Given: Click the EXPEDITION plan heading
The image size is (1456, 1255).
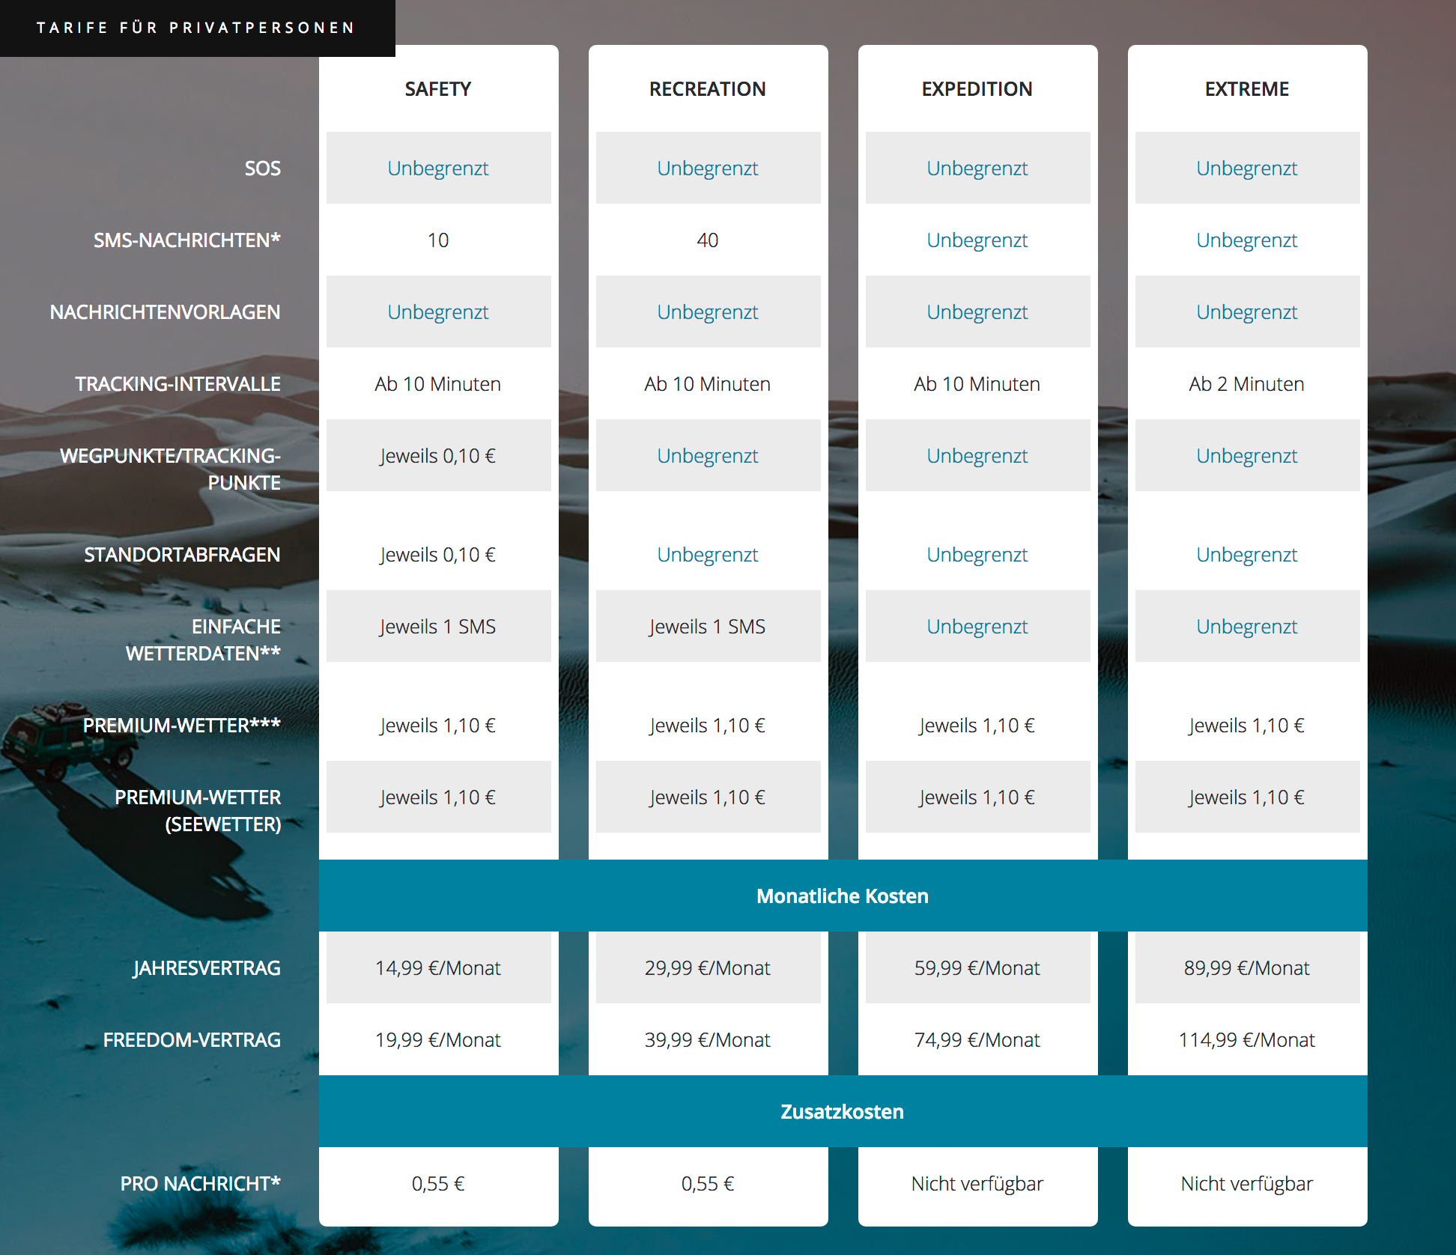Looking at the screenshot, I should [x=977, y=89].
